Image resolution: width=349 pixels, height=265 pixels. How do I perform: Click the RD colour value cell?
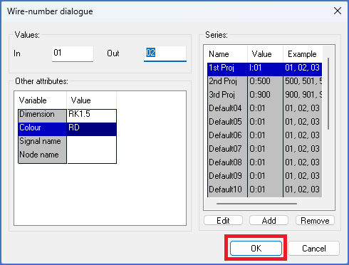pyautogui.click(x=92, y=129)
